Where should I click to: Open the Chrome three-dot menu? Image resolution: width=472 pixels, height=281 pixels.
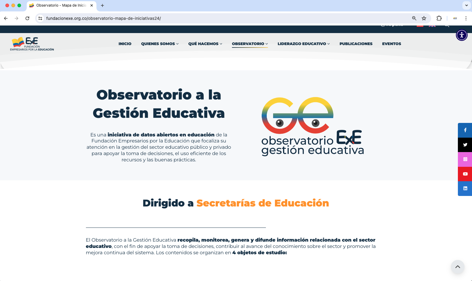pyautogui.click(x=466, y=18)
